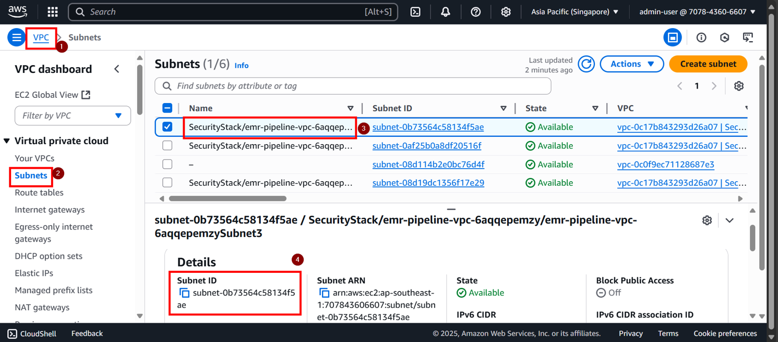The image size is (778, 342).
Task: Refresh the Subnets list
Action: click(586, 64)
